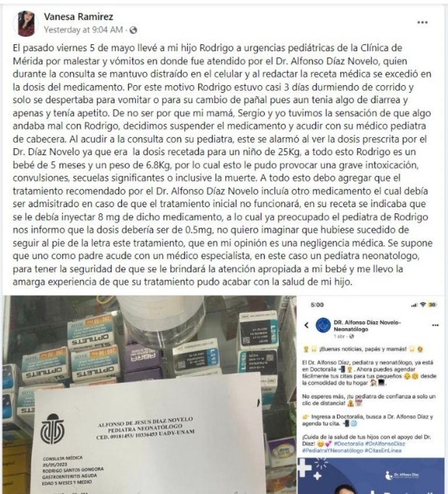Click the post text body
The width and height of the screenshot is (448, 494).
pos(222,165)
